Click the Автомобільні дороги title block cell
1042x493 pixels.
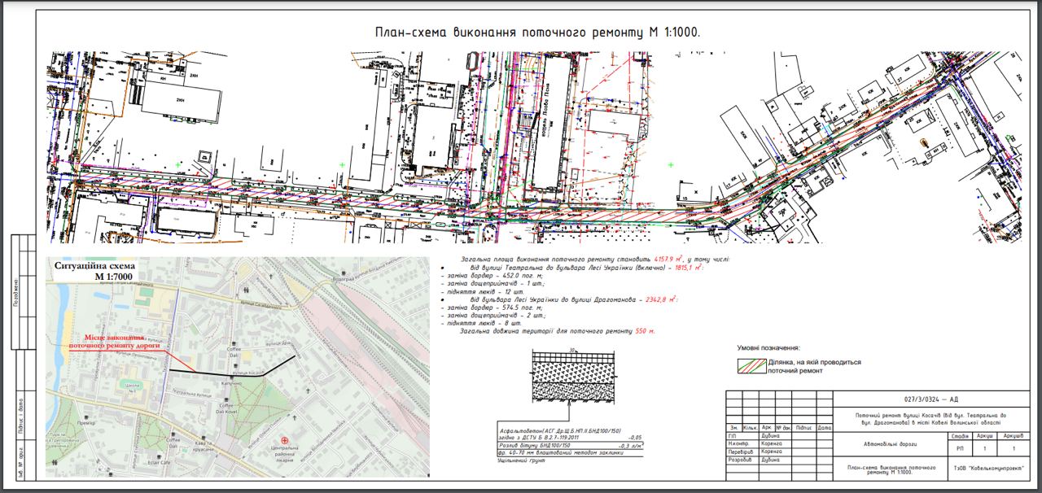891,444
